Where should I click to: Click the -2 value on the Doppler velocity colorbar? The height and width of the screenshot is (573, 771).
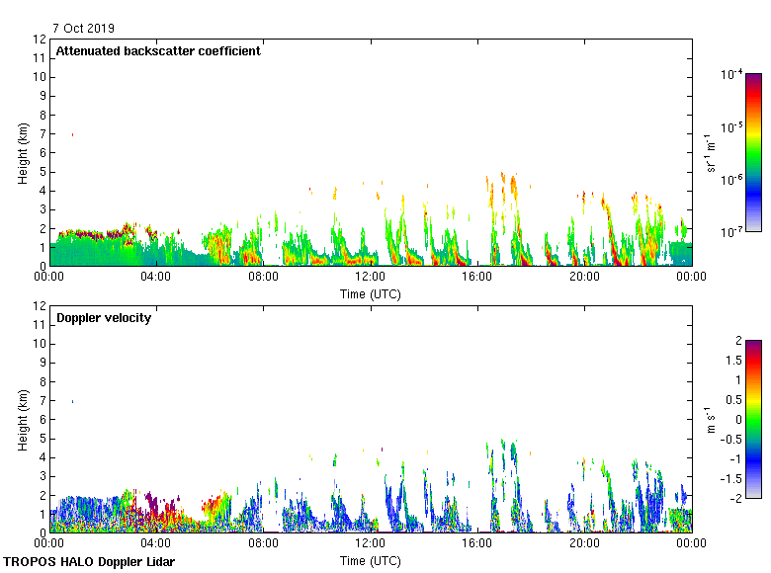[x=735, y=497]
